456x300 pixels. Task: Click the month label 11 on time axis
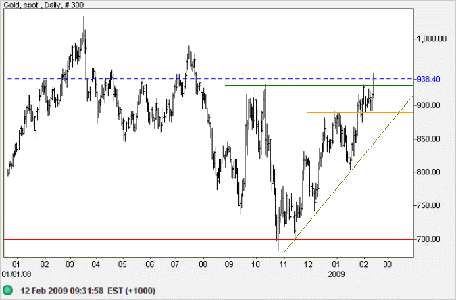coord(283,264)
